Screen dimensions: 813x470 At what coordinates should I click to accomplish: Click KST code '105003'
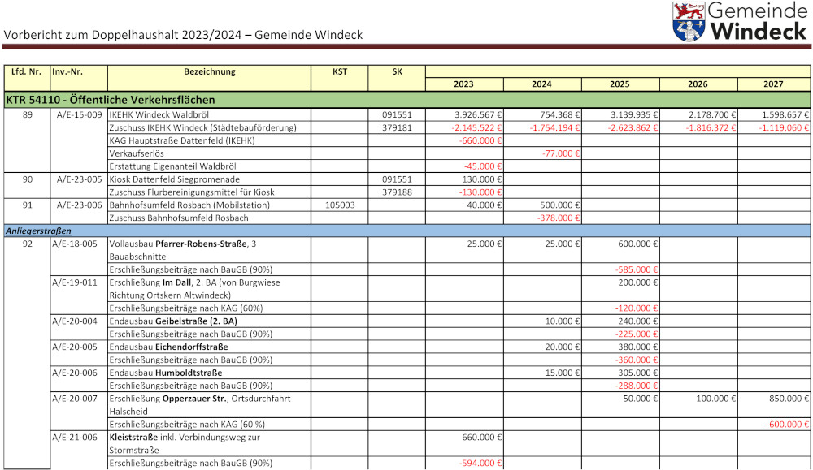pos(340,205)
